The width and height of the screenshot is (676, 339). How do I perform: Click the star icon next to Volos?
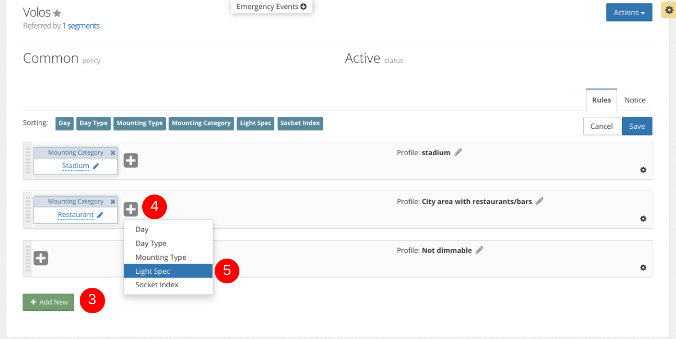click(x=57, y=13)
